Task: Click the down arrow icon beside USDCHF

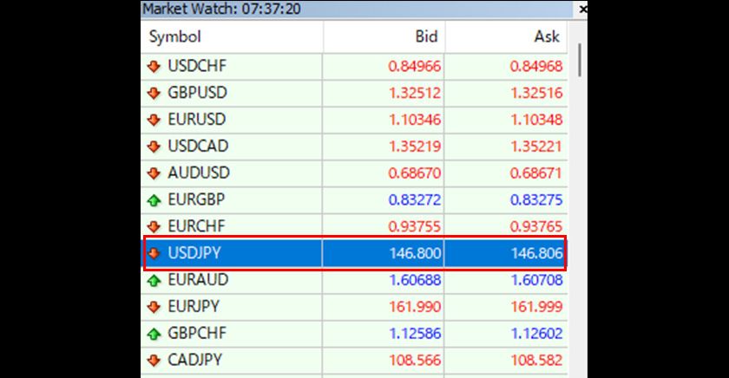Action: click(x=154, y=66)
